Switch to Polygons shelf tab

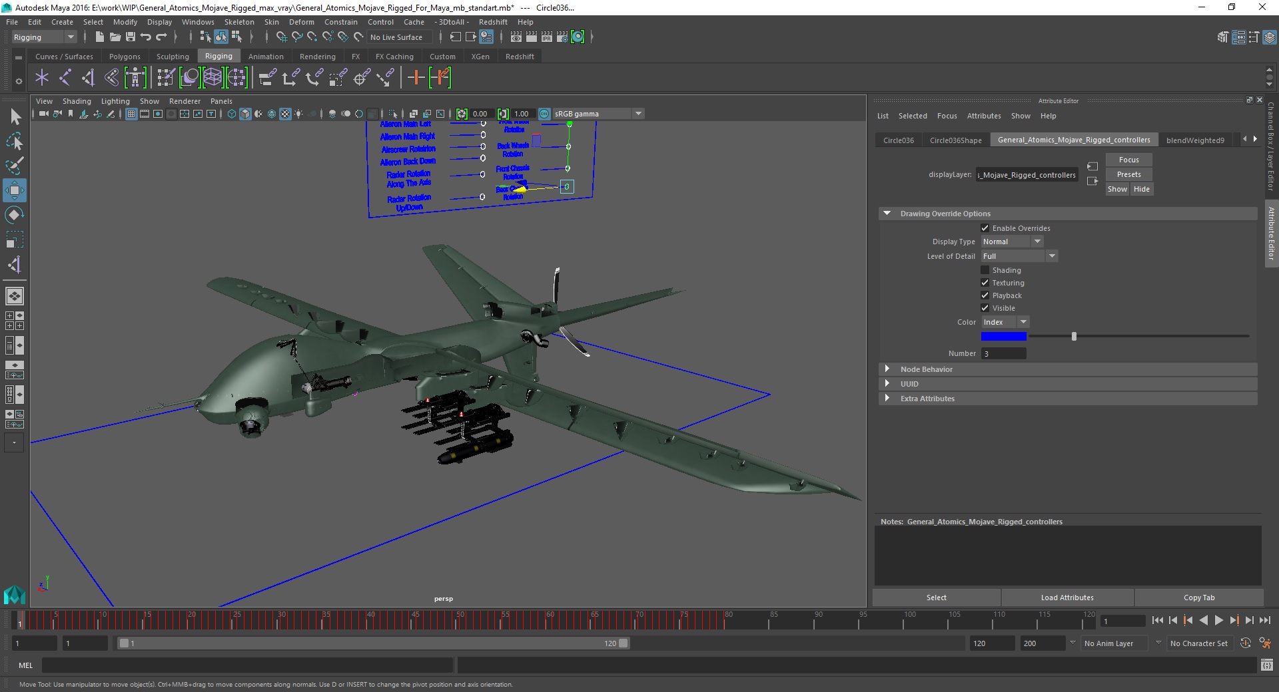125,57
